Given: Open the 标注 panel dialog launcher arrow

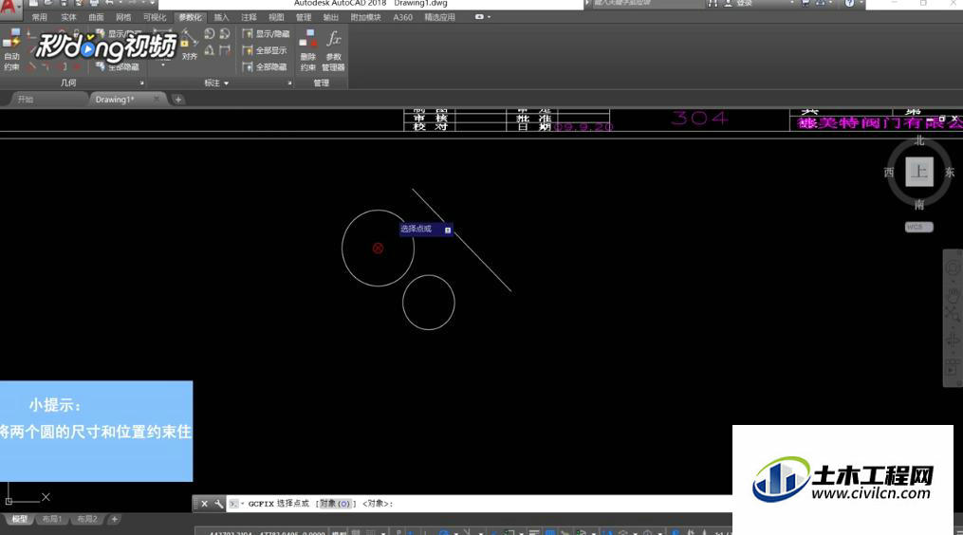Looking at the screenshot, I should pyautogui.click(x=289, y=83).
